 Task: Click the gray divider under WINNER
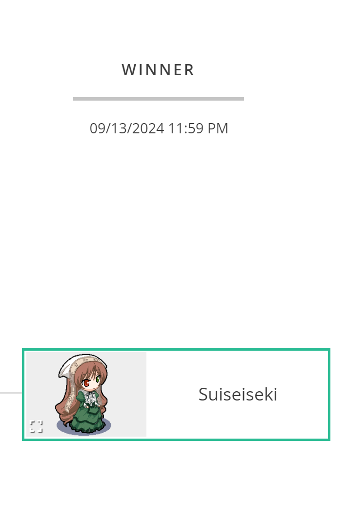click(x=158, y=99)
